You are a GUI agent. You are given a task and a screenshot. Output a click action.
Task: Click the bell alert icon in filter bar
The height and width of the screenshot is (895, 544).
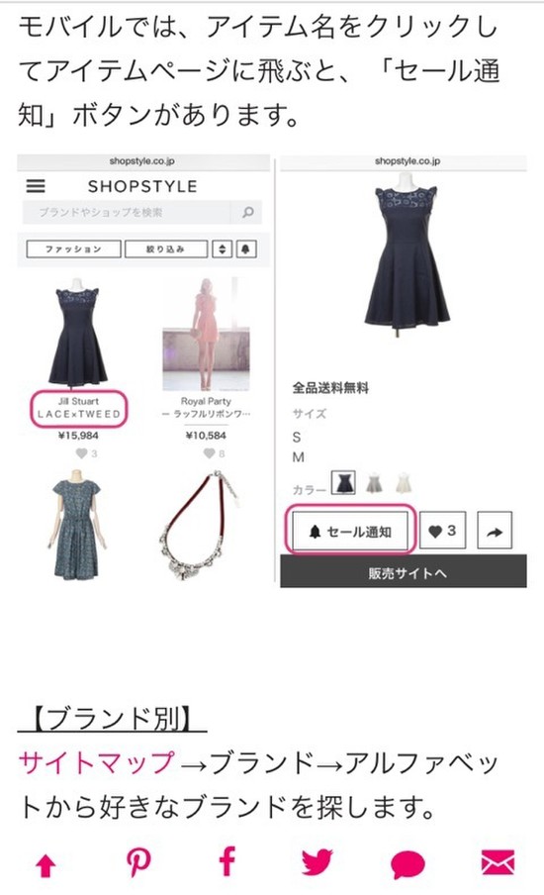point(245,249)
